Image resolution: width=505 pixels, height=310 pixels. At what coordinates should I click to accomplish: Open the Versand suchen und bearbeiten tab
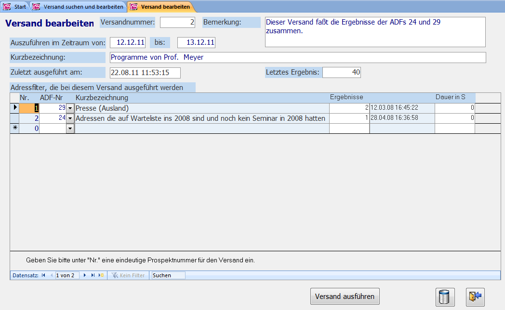(x=79, y=7)
